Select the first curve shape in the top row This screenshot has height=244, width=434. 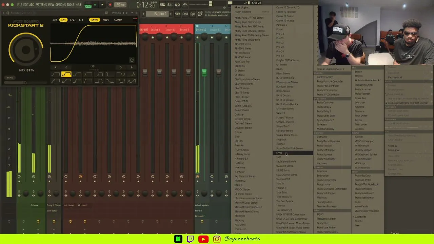55,75
